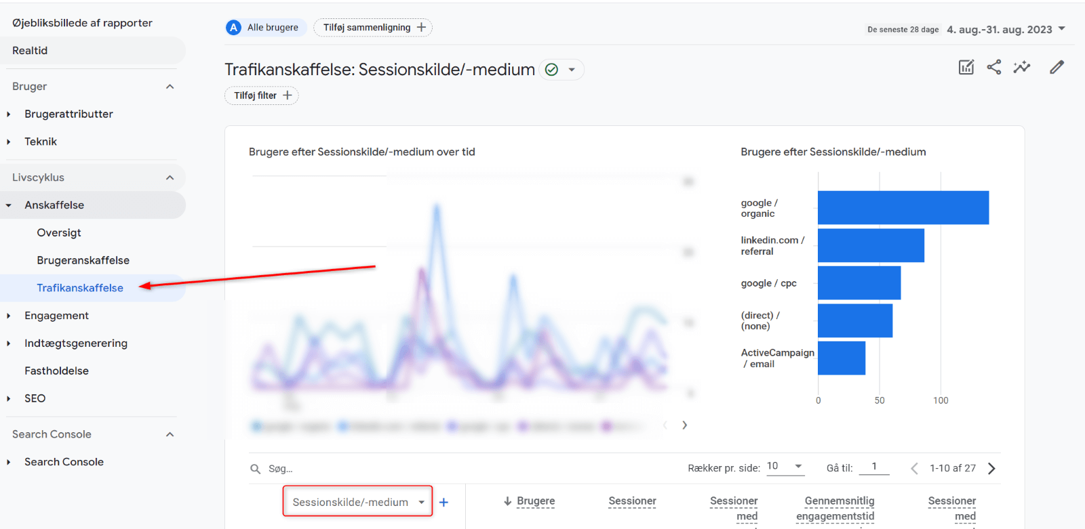
Task: Click next arrow in chart legend
Action: click(x=684, y=425)
